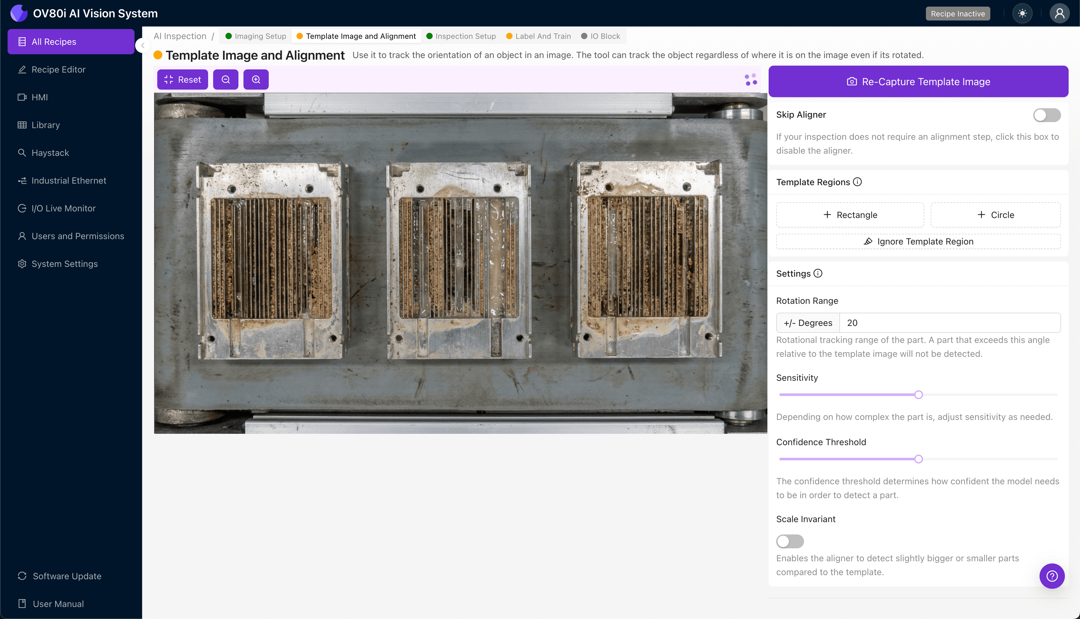1080x619 pixels.
Task: Open the Library section
Action: pos(45,125)
